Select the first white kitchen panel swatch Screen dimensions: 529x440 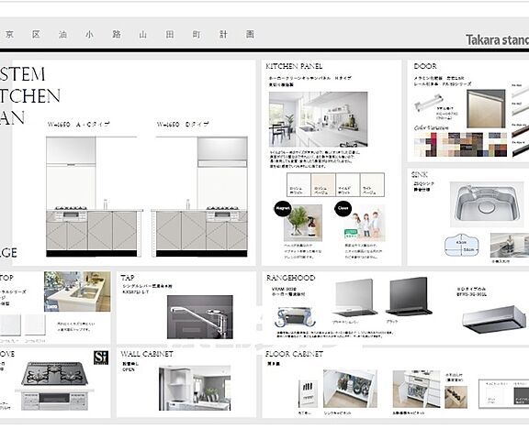pyautogui.click(x=298, y=185)
